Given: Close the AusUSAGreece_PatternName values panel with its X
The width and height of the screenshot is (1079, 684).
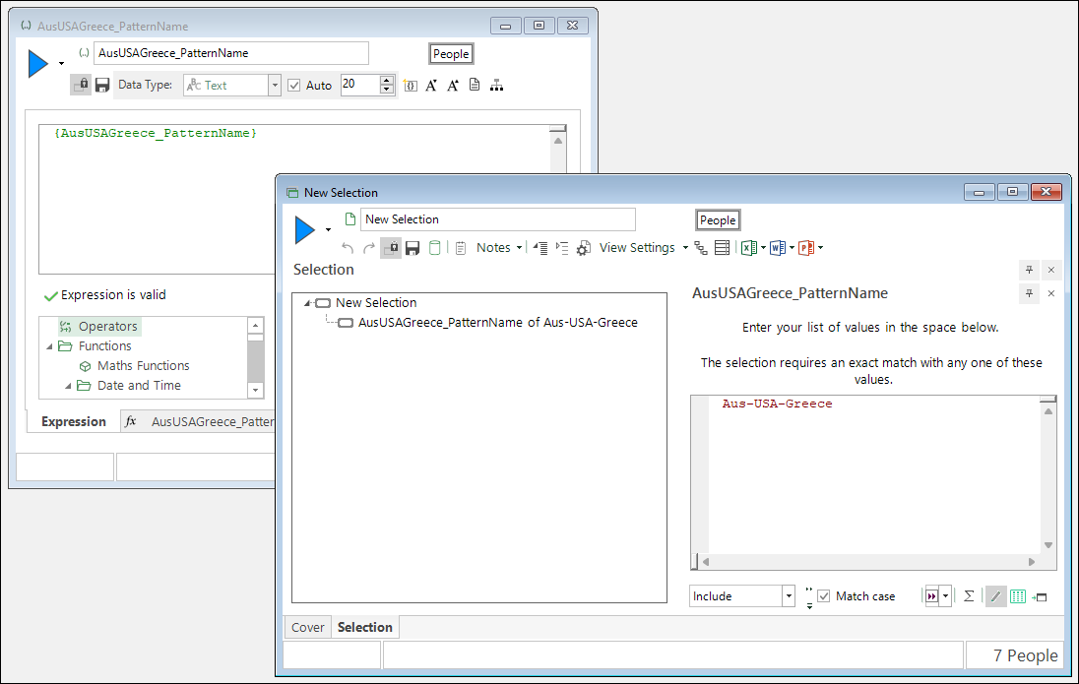Looking at the screenshot, I should [1050, 293].
